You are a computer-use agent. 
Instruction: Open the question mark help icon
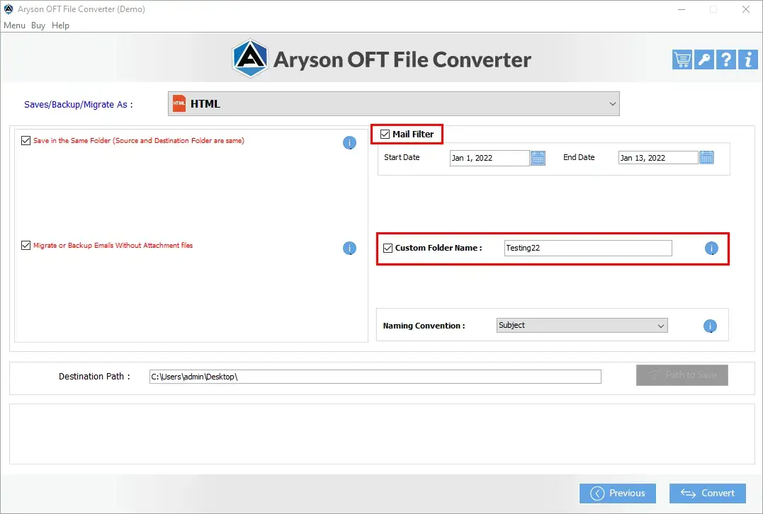click(x=726, y=59)
